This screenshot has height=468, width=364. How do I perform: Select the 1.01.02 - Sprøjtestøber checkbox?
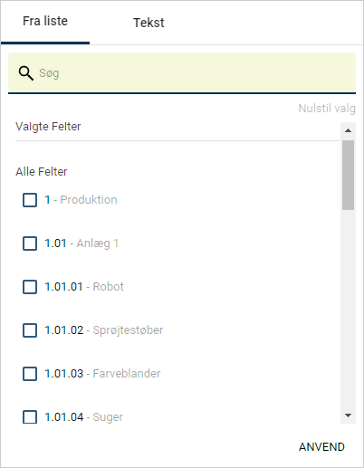point(30,330)
